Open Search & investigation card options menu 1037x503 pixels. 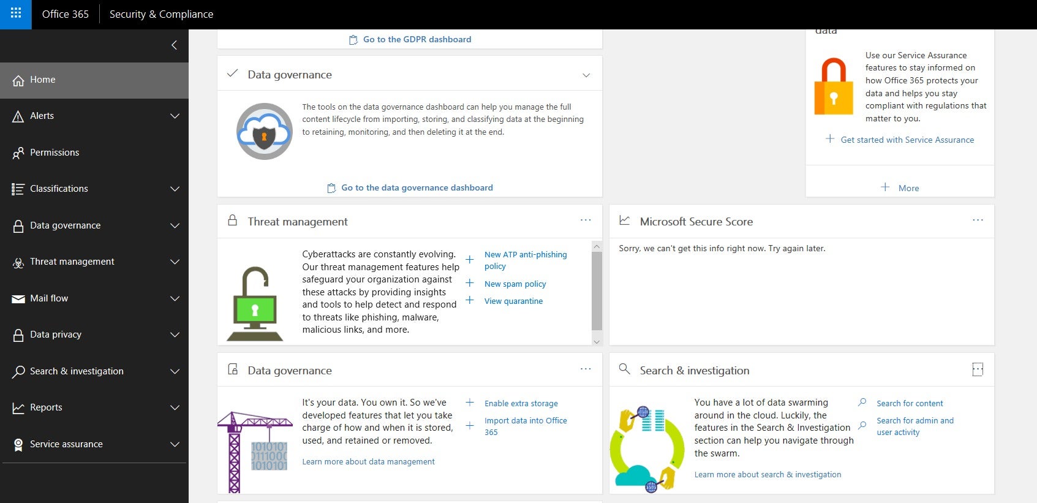pyautogui.click(x=978, y=369)
